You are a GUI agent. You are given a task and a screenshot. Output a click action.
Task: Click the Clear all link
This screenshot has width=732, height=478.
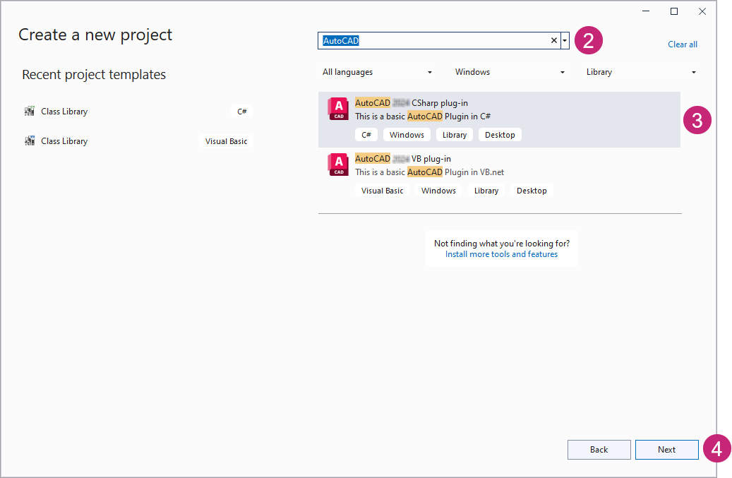tap(683, 44)
